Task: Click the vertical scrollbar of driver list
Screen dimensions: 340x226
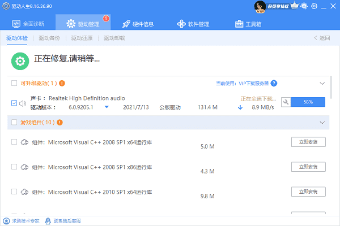Action: [x=331, y=88]
